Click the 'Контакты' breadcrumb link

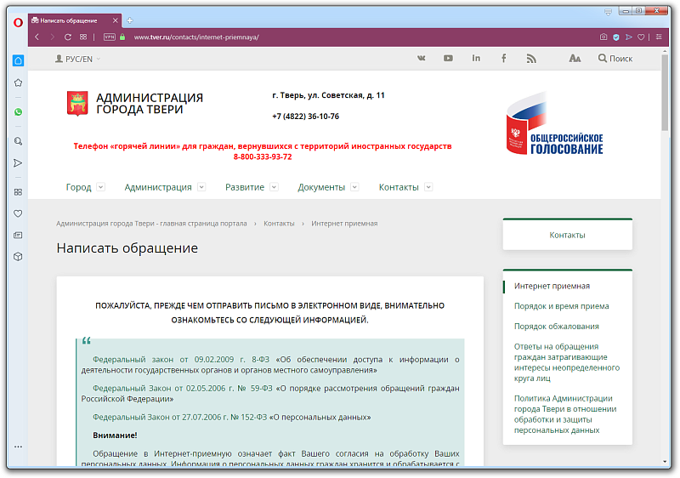279,224
